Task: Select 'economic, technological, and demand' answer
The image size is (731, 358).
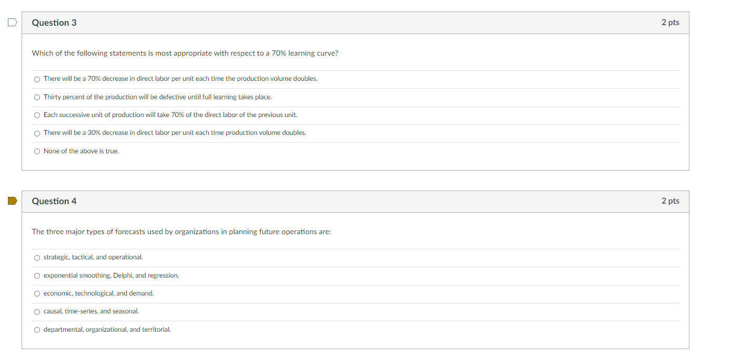Action: click(37, 293)
